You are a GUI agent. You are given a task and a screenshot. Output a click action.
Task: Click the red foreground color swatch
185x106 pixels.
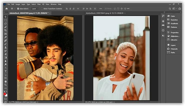pos(4,94)
